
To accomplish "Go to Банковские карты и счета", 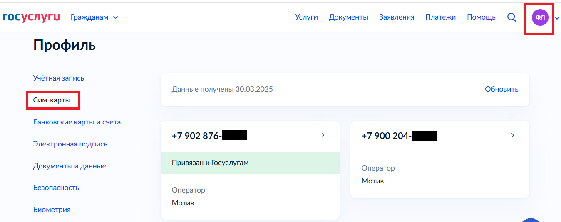I will tap(77, 122).
